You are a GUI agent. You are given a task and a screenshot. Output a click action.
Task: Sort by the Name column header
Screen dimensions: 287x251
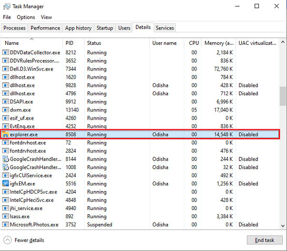click(x=32, y=43)
